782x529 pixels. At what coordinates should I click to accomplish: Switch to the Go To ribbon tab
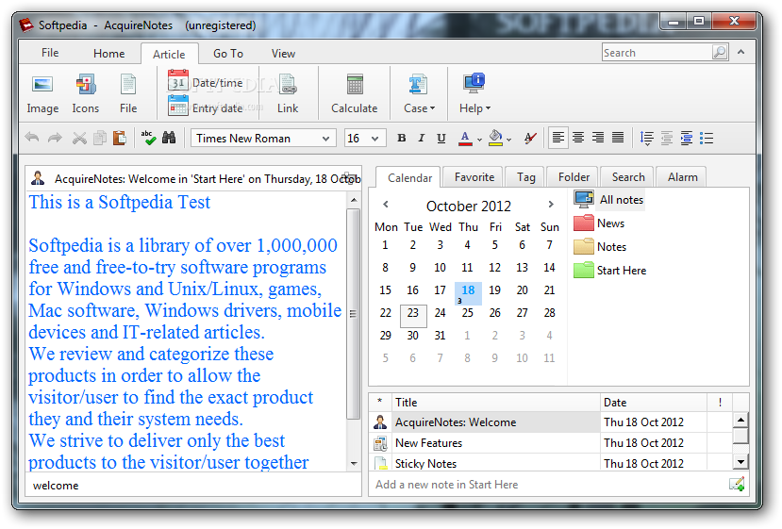228,54
